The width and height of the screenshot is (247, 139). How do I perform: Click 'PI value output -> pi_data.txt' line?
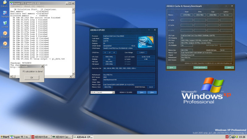pos(39,59)
